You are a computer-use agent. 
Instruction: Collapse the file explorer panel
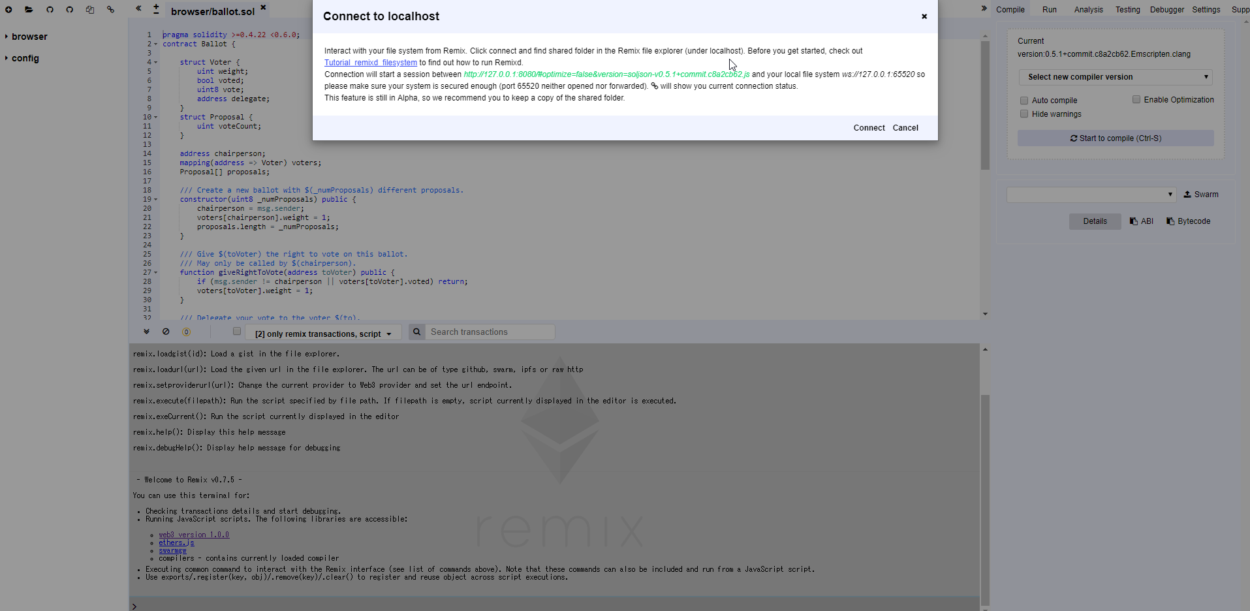click(x=138, y=8)
